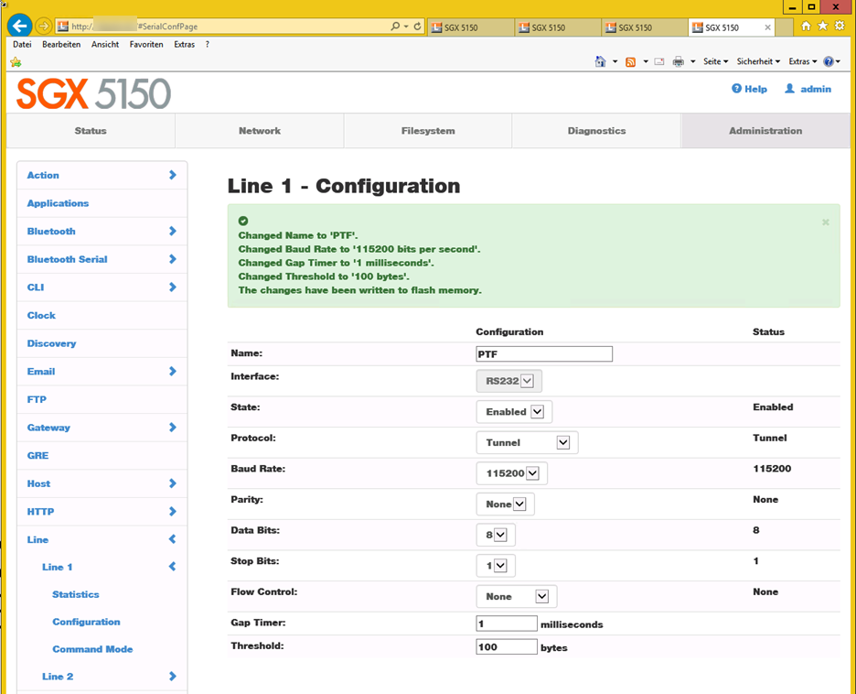Click the command bar home page icon
Viewport: 856px width, 694px height.
point(600,61)
